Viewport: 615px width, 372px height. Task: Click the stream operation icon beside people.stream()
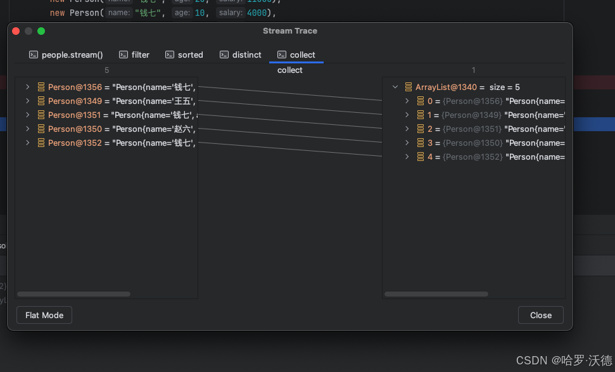click(x=33, y=55)
